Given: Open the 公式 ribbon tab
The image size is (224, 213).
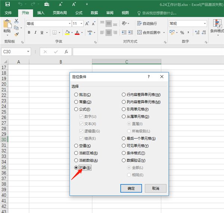Looking at the screenshot, I should pos(79,13).
